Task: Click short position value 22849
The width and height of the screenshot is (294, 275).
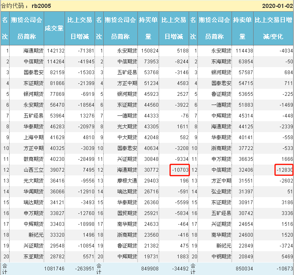Action: 246,246
